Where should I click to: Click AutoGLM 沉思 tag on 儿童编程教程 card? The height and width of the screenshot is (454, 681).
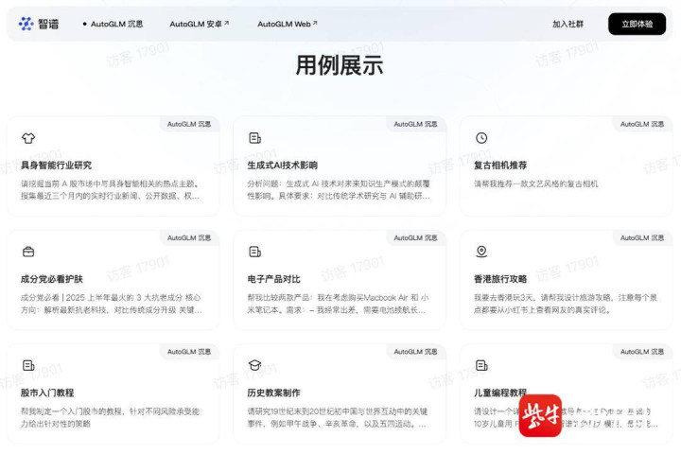point(642,352)
